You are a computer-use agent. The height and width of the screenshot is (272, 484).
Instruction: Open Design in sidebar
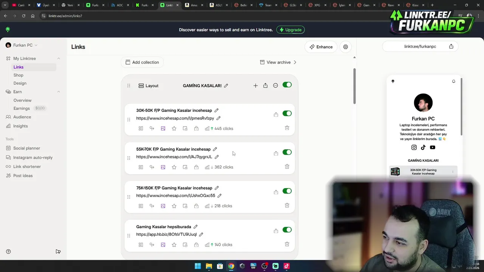click(20, 83)
